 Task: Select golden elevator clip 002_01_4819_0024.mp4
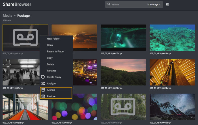pos(172,72)
